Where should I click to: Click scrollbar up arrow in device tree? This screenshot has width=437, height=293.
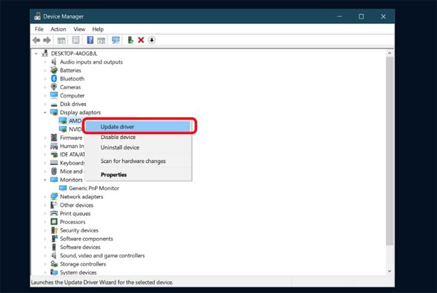pos(390,53)
